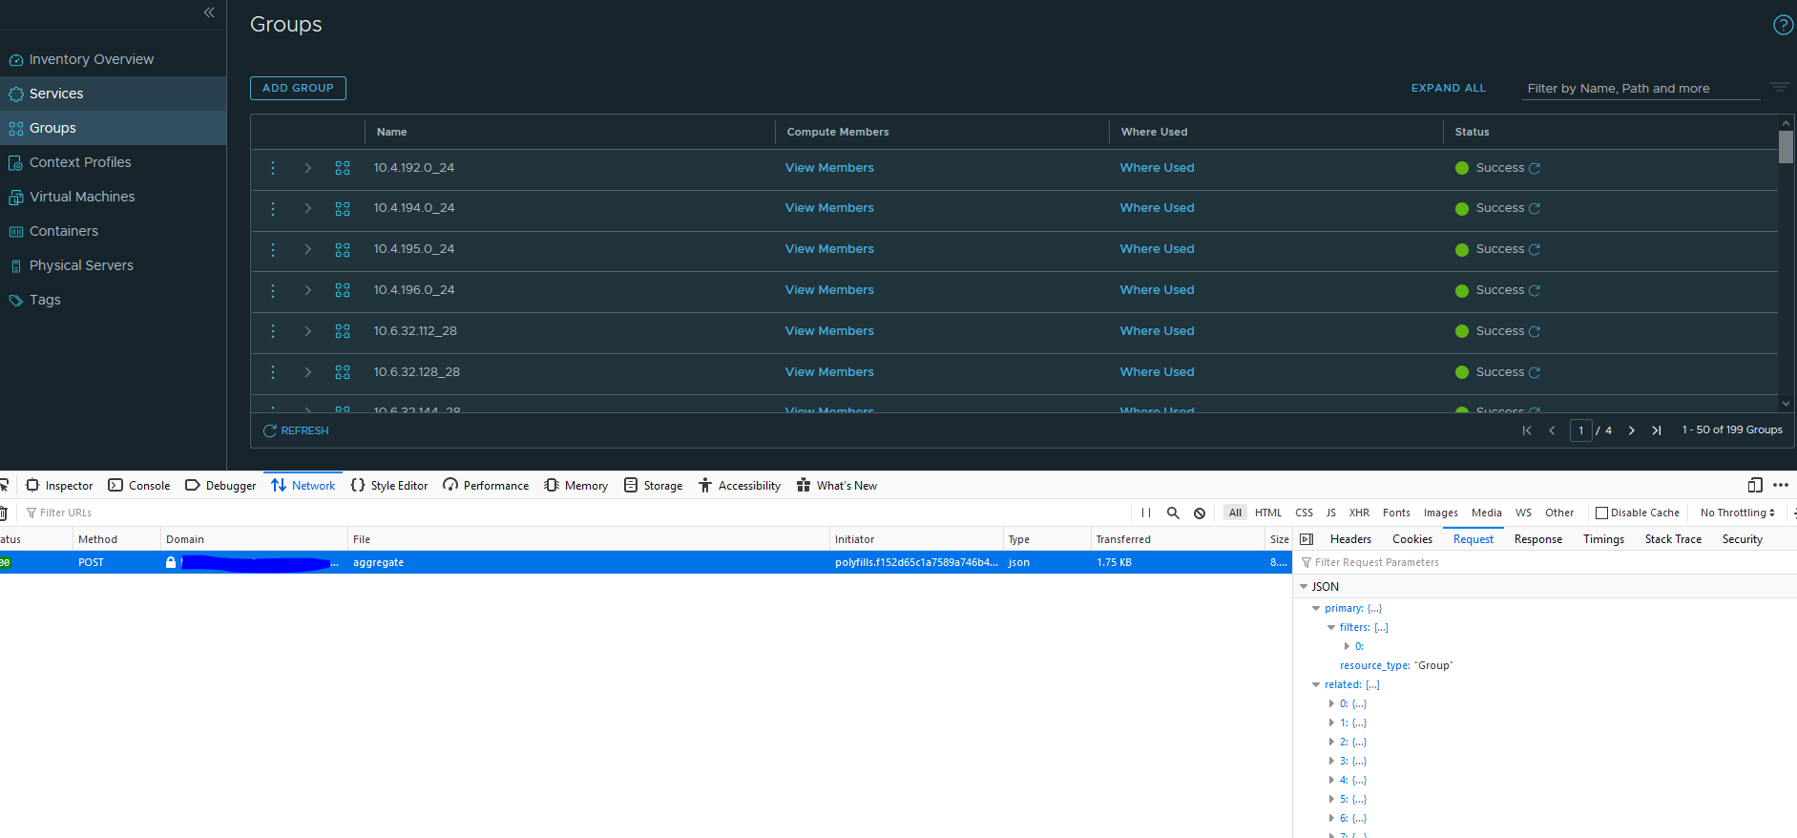Open the help question mark icon
Screen dimensions: 1797x838
pyautogui.click(x=1783, y=25)
